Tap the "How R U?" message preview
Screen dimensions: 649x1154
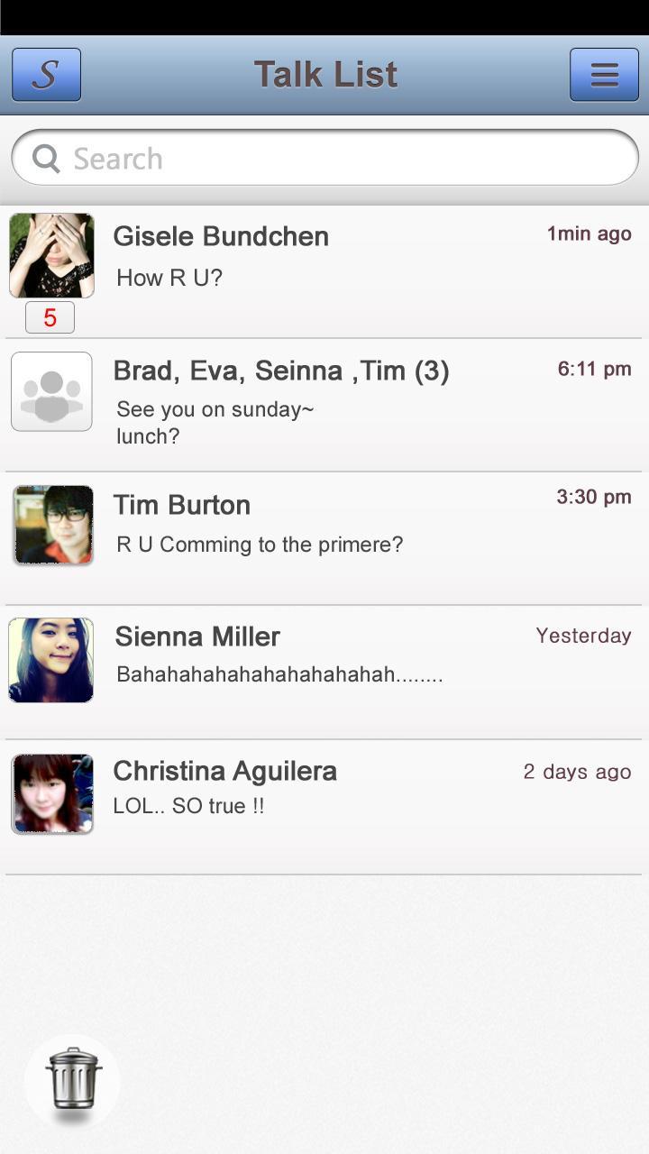pos(169,278)
